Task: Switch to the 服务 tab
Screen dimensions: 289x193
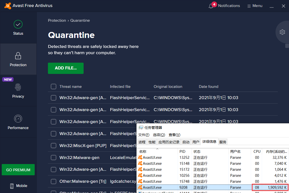Action: click(x=223, y=142)
